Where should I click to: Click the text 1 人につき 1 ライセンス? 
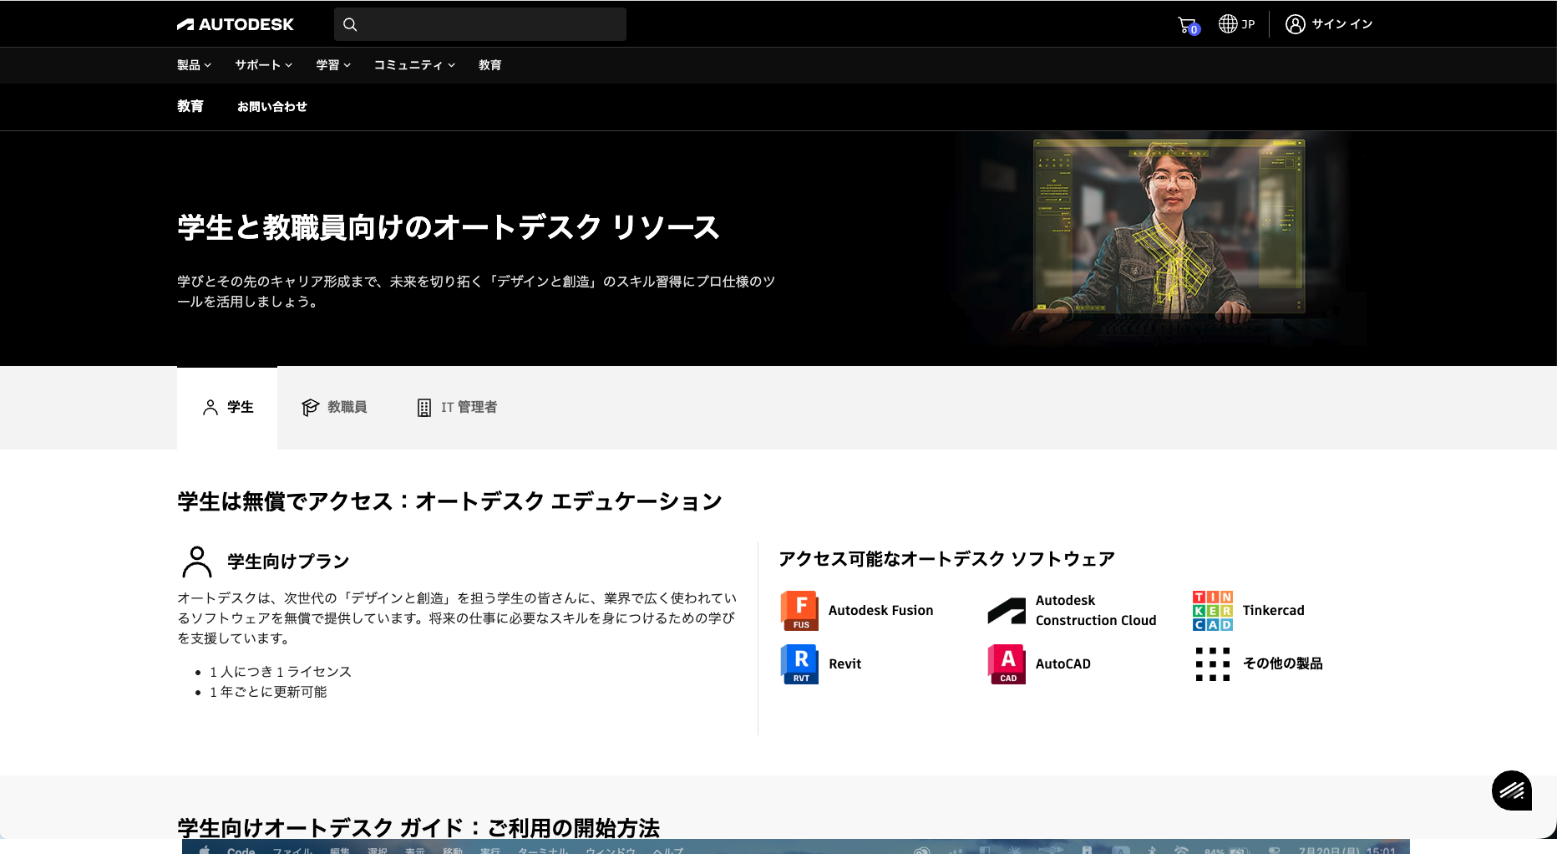pos(281,672)
